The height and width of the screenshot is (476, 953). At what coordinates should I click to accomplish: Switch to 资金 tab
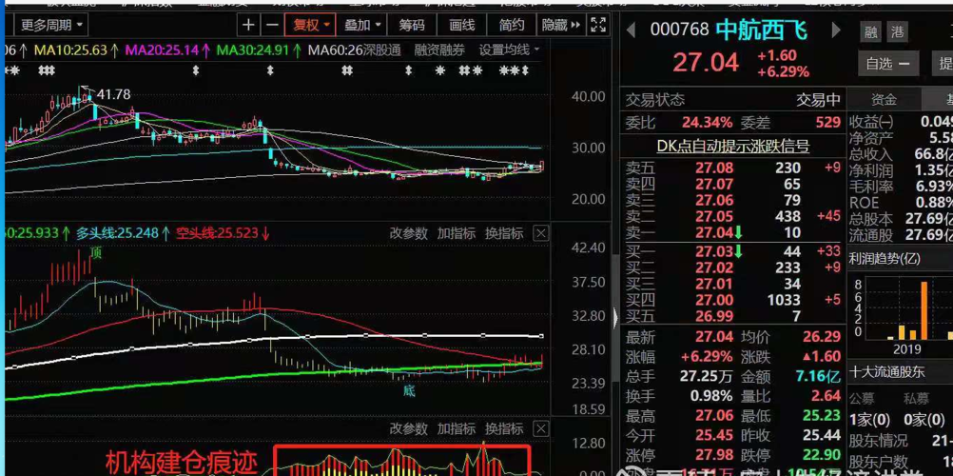[884, 100]
